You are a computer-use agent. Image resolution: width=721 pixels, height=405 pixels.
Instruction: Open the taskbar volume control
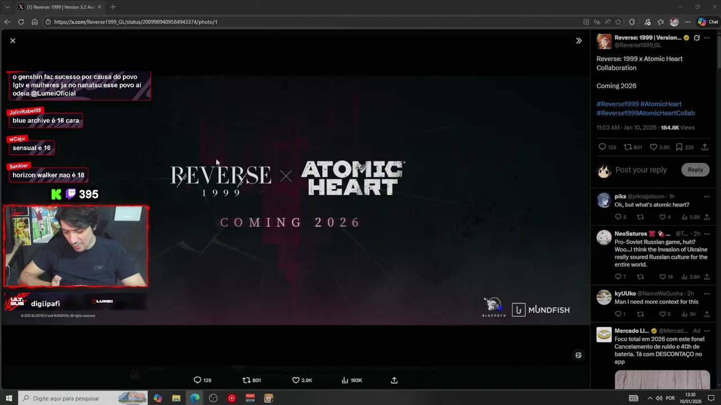[x=659, y=398]
